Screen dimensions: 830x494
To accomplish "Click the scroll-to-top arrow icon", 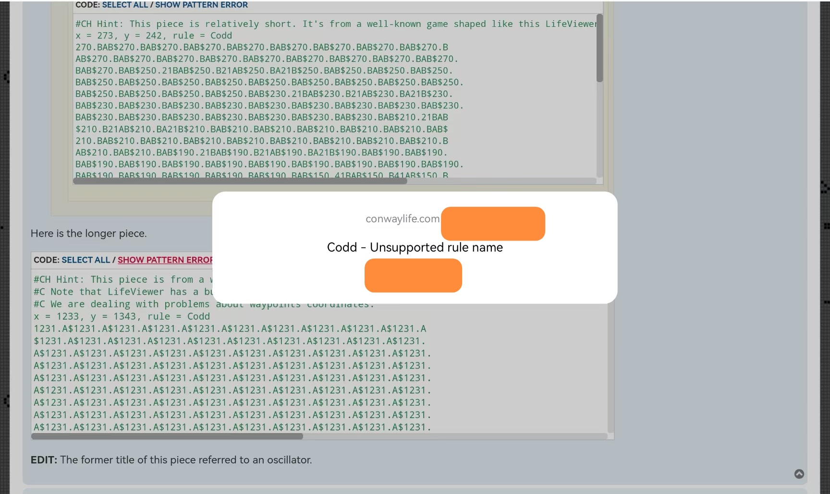I will coord(799,474).
